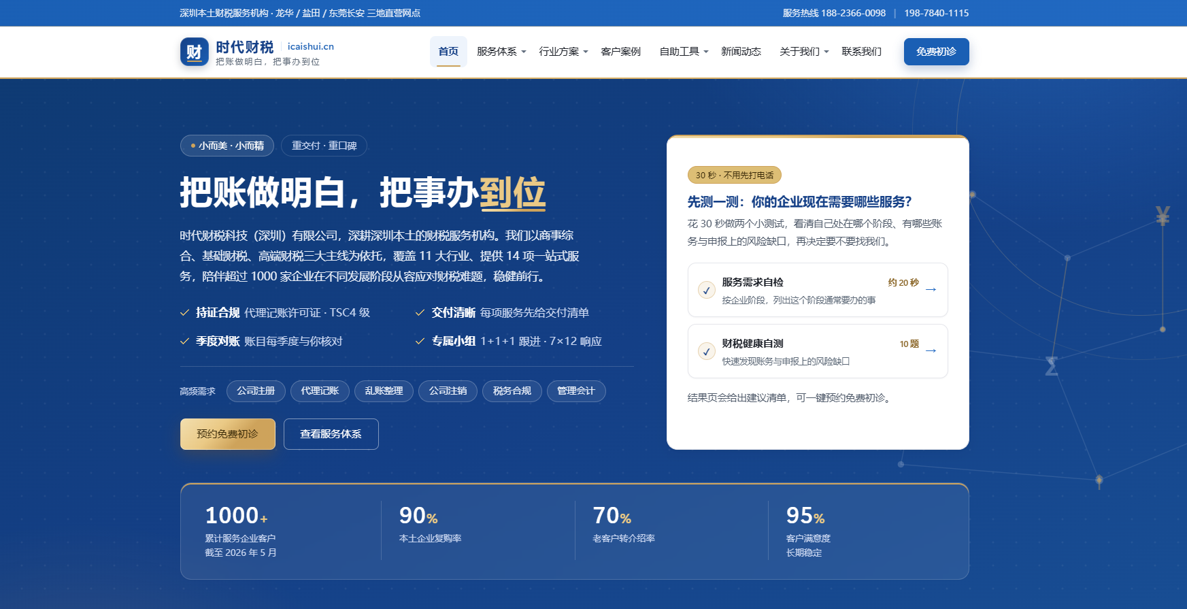Click 预约免费初诊 gold button
This screenshot has width=1187, height=609.
coord(228,434)
